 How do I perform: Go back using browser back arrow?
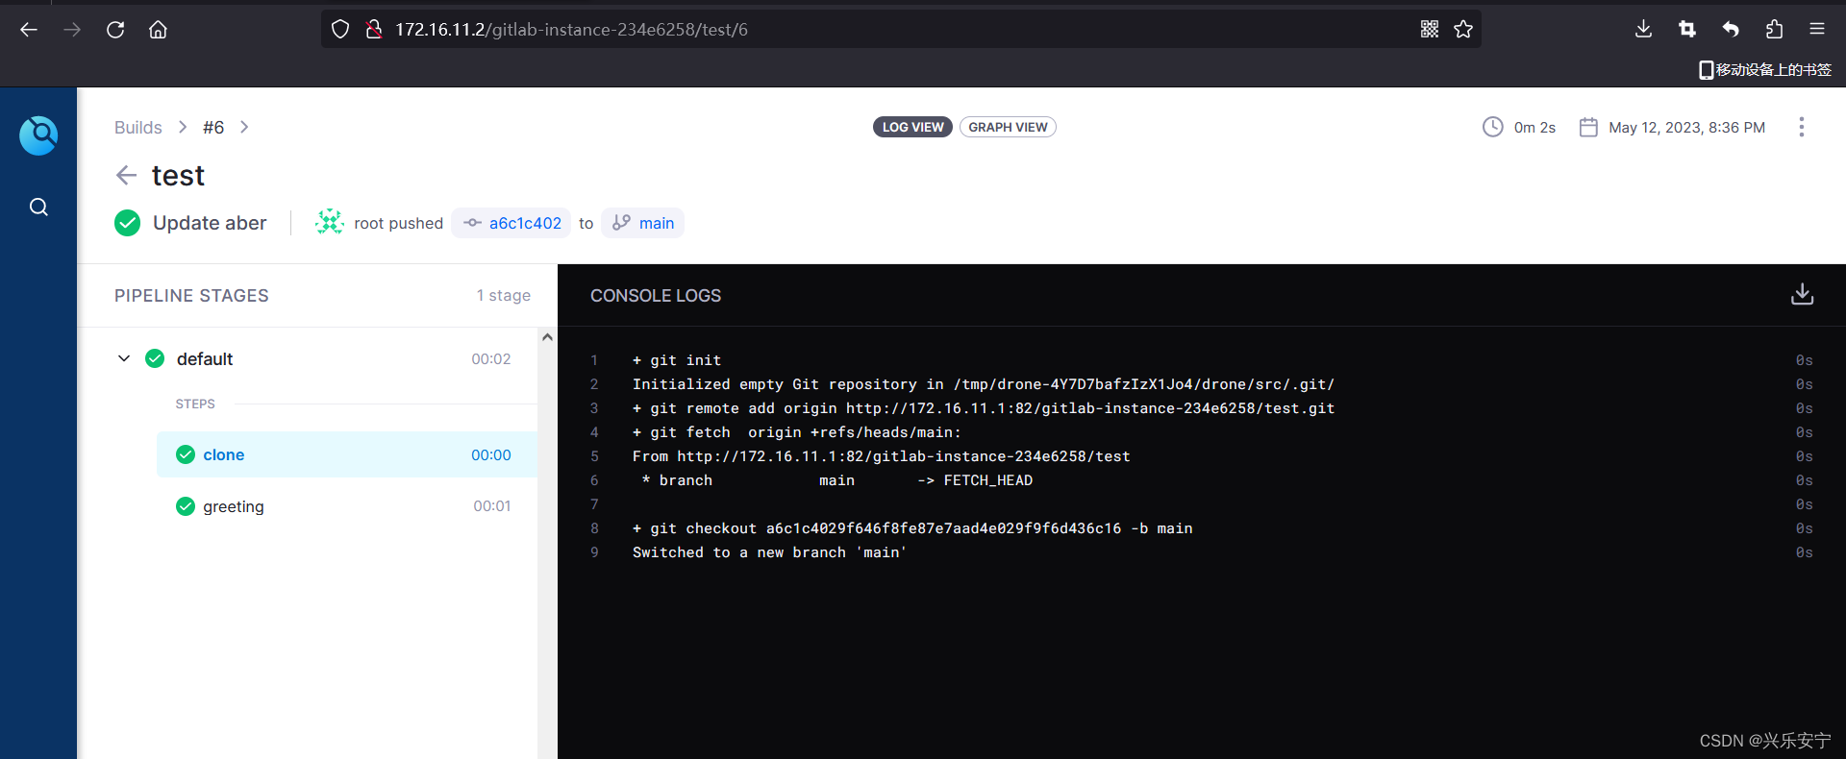click(29, 30)
